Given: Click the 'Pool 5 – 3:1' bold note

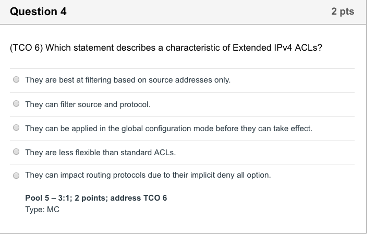Looking at the screenshot, I should pos(96,198).
